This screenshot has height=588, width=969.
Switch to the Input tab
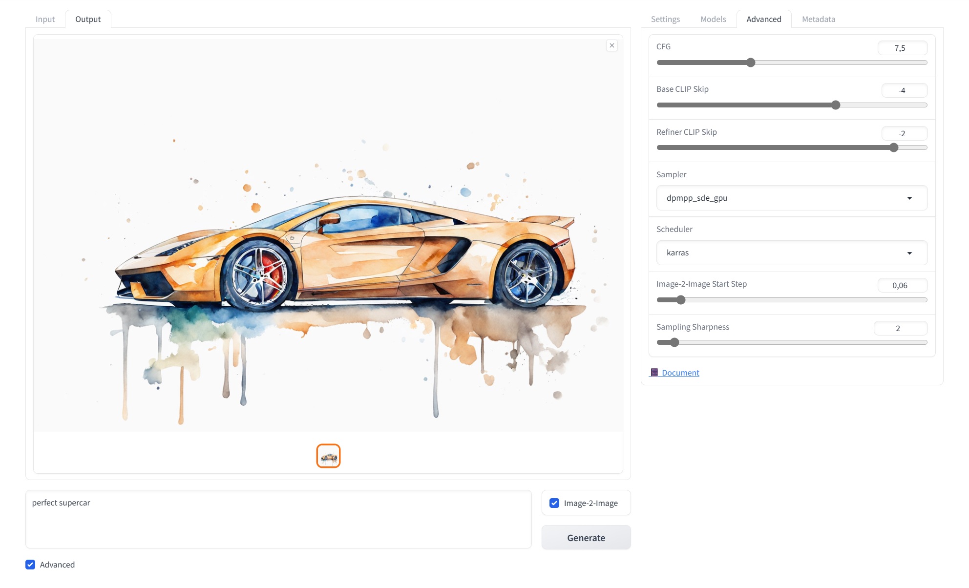pos(45,19)
